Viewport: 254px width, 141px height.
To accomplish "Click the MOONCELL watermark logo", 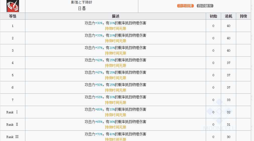I will (219, 116).
